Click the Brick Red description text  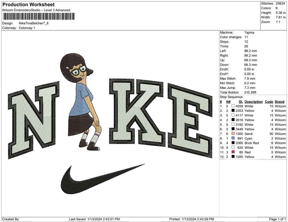[x=252, y=143]
